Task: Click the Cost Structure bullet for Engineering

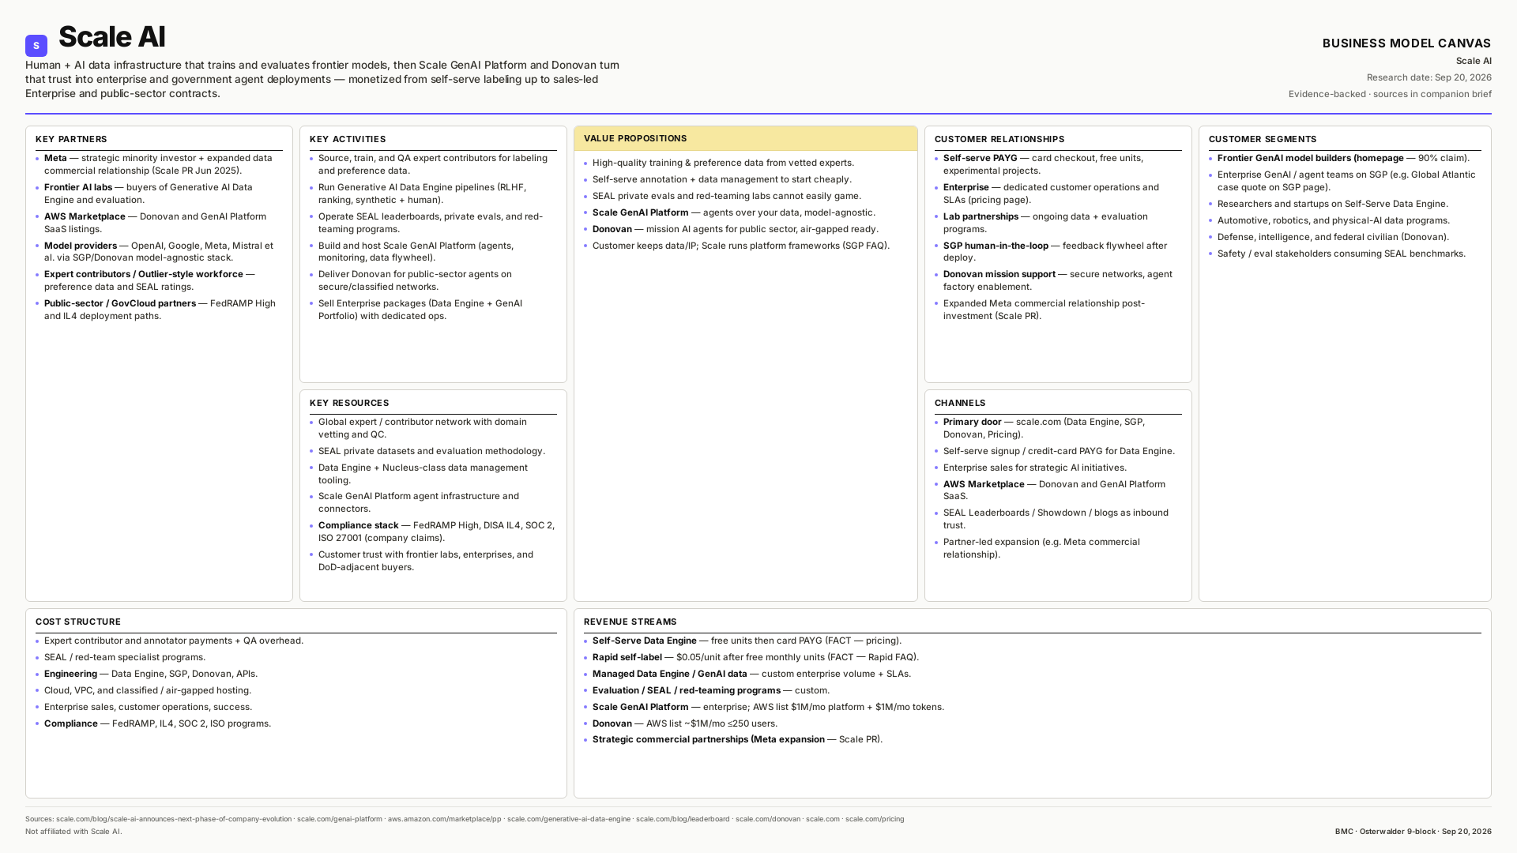Action: click(x=151, y=674)
